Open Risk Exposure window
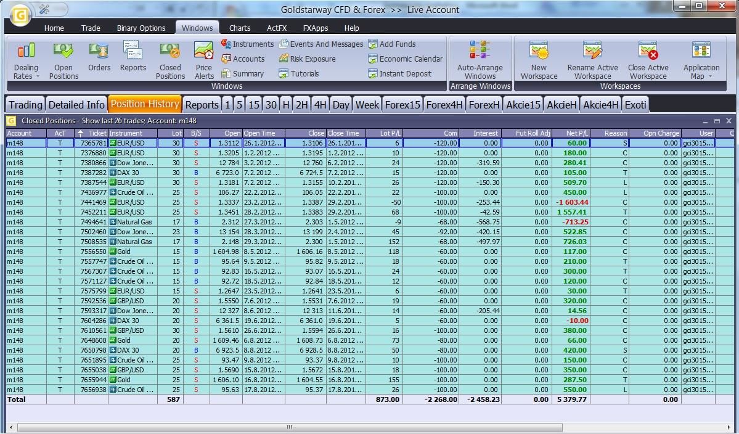Viewport: 739px width, 434px height. pyautogui.click(x=308, y=59)
